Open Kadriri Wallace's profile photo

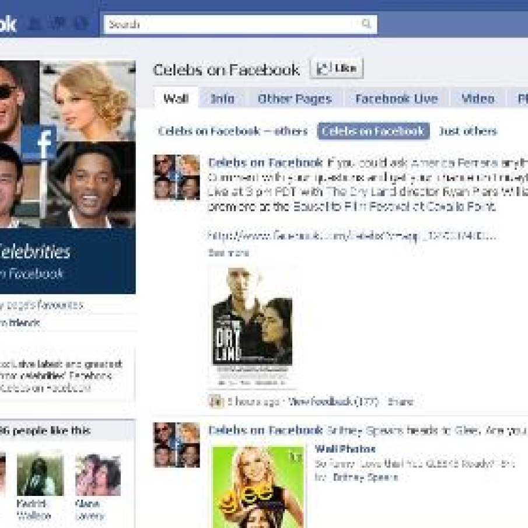pos(40,474)
